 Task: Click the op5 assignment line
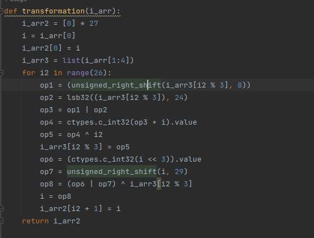(x=71, y=135)
